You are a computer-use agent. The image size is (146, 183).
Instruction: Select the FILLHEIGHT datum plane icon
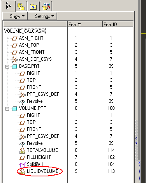(x=22, y=158)
